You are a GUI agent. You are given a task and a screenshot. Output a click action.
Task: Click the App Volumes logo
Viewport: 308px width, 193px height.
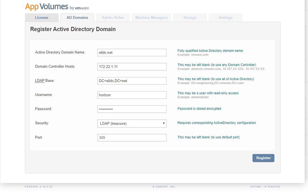click(x=57, y=7)
